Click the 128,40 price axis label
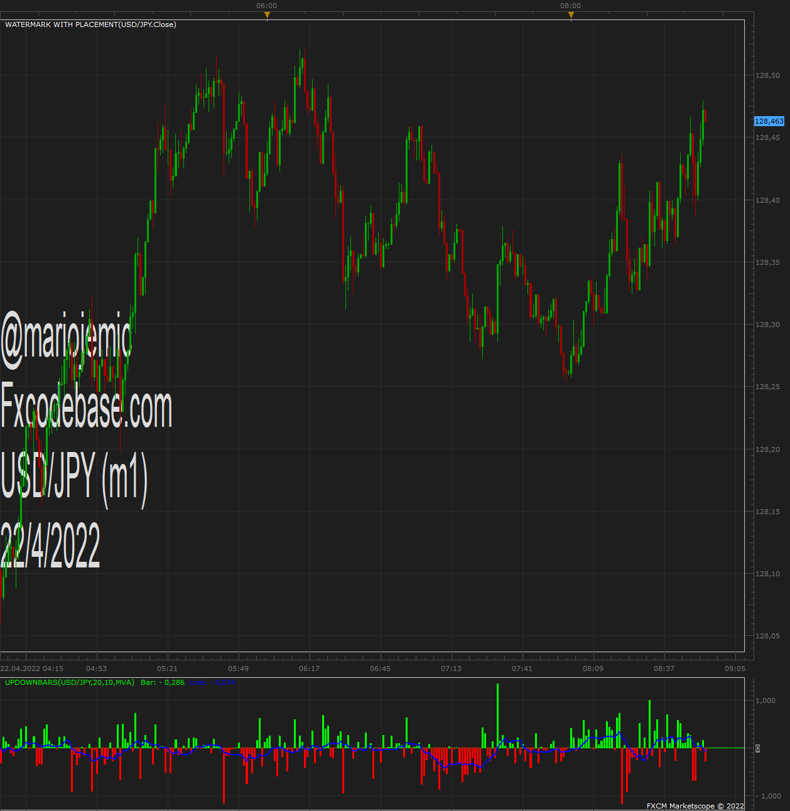This screenshot has height=811, width=790. tap(767, 200)
